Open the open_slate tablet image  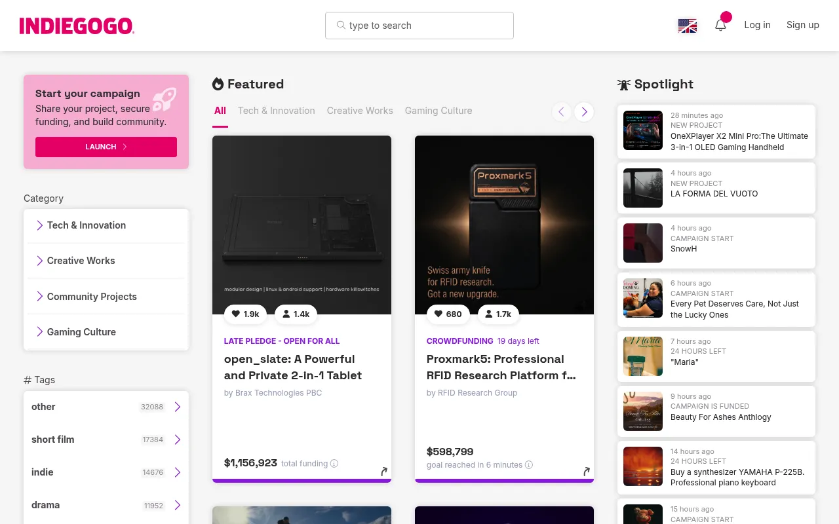302,225
